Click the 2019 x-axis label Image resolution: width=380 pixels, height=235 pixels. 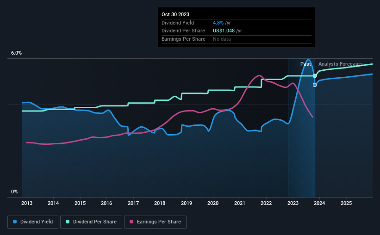tap(187, 203)
